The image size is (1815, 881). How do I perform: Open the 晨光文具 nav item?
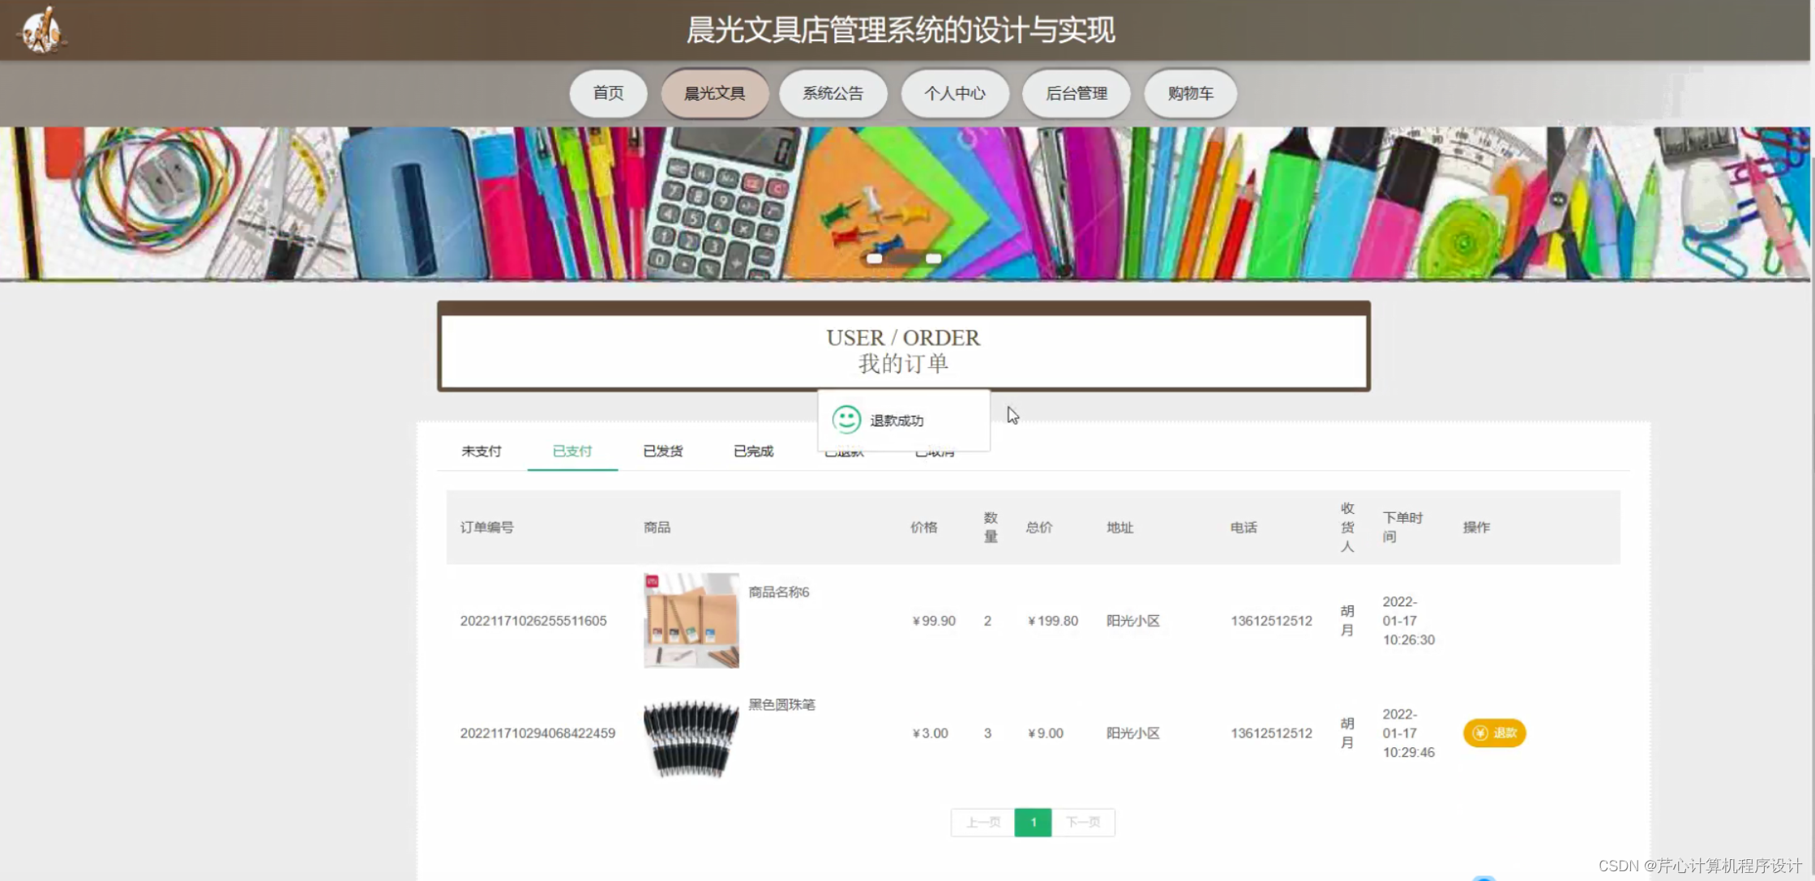pos(714,93)
